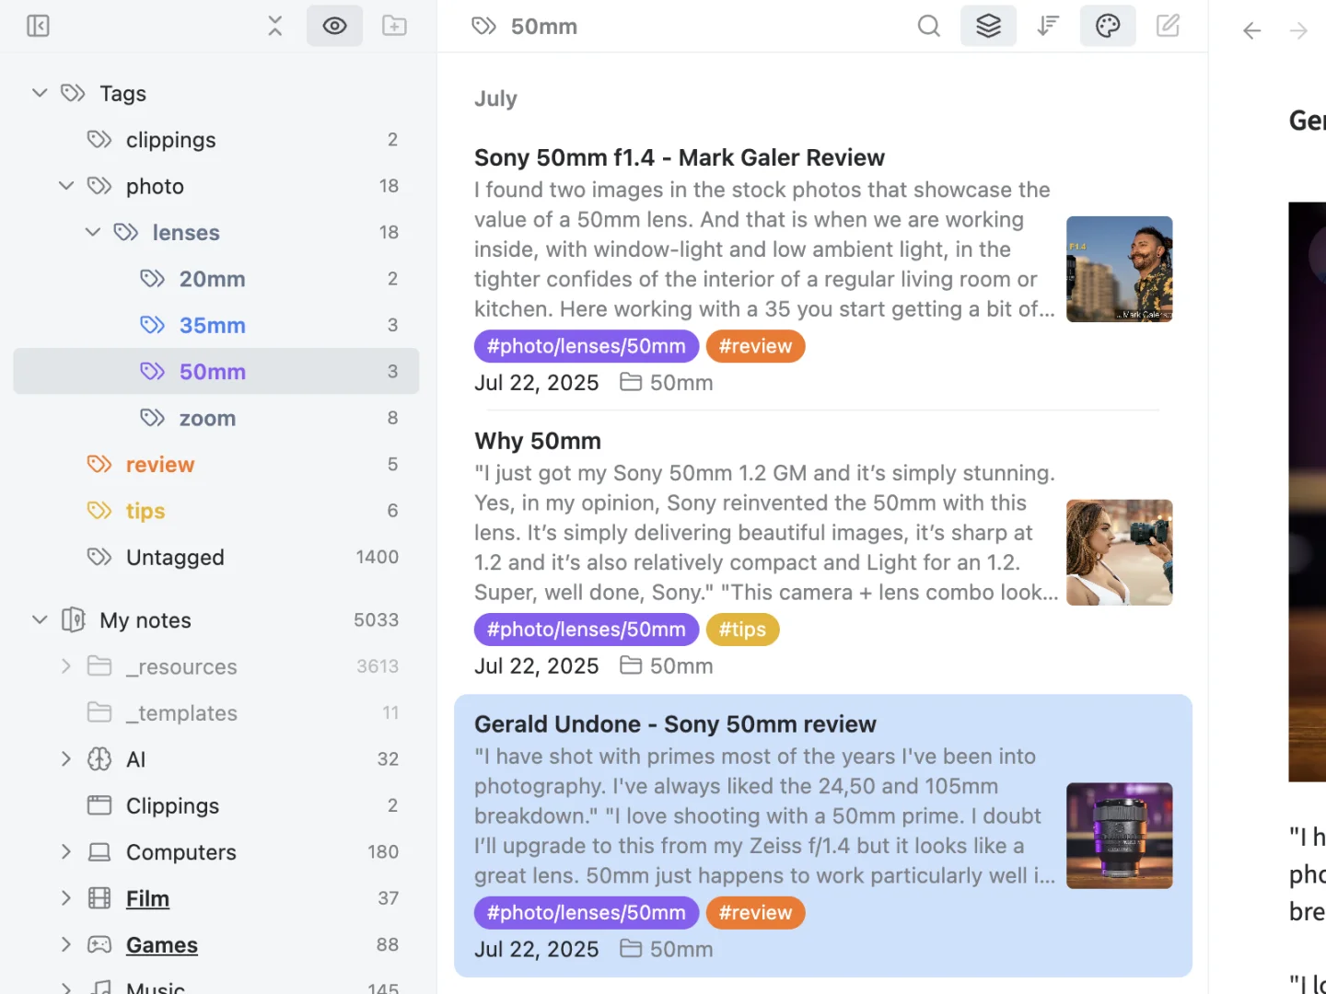The height and width of the screenshot is (994, 1326).
Task: Open sort order options
Action: 1048,26
